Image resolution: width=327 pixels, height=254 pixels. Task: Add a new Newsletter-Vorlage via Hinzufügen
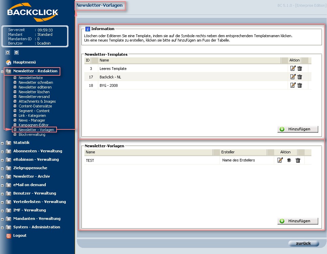click(298, 221)
